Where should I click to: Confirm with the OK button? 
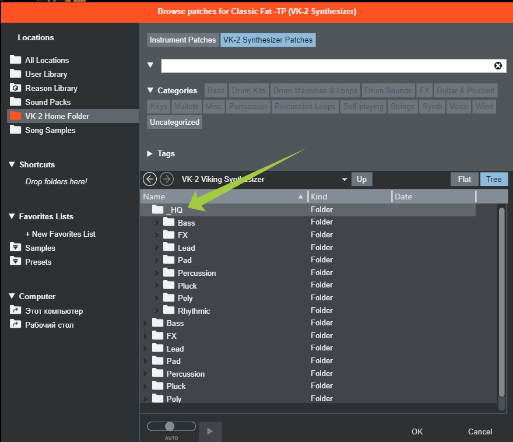pyautogui.click(x=417, y=432)
